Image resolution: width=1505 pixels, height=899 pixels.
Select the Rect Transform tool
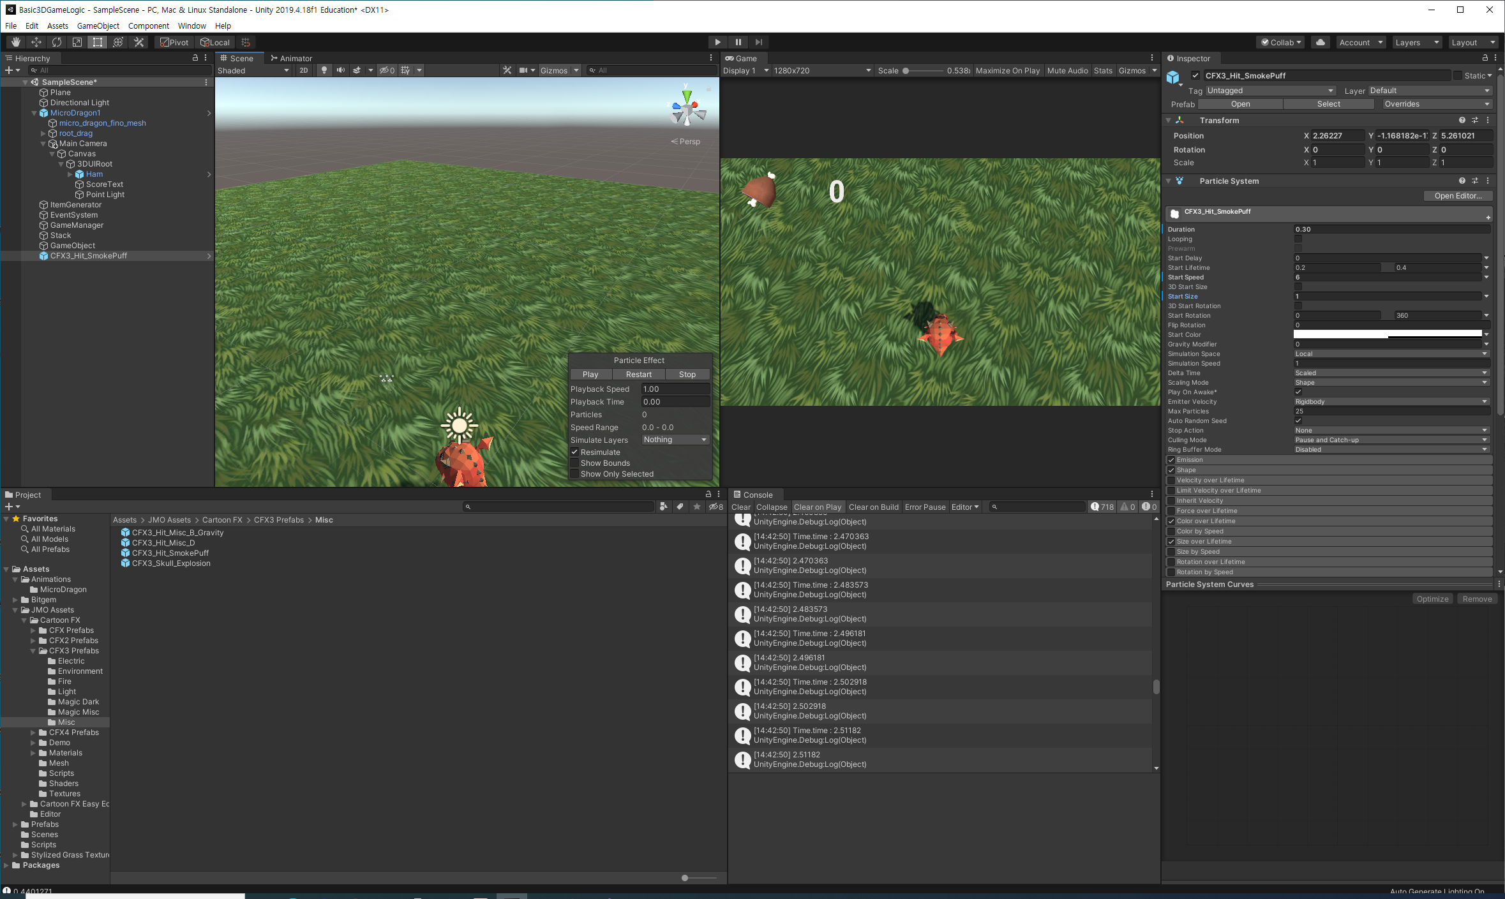[x=98, y=42]
